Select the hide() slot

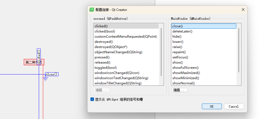click(x=204, y=36)
